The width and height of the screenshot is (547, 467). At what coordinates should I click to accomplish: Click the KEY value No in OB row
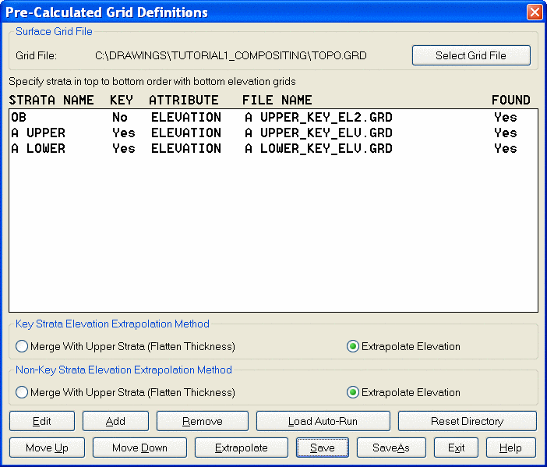coord(120,118)
